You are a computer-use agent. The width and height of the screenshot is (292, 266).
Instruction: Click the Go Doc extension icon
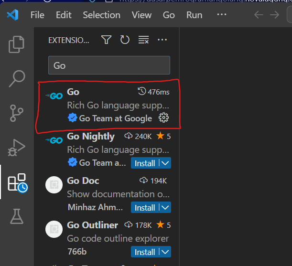[54, 185]
